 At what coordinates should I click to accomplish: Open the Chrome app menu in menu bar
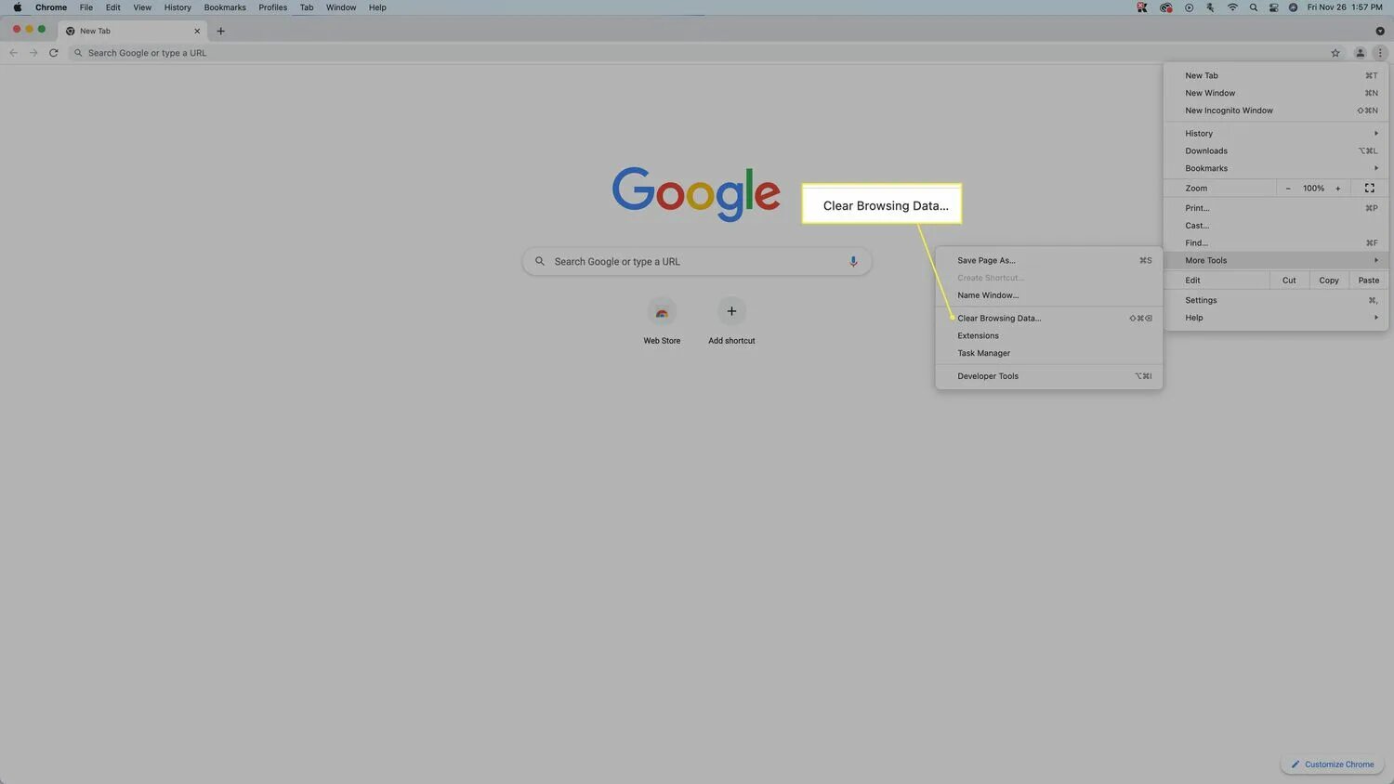pyautogui.click(x=51, y=7)
